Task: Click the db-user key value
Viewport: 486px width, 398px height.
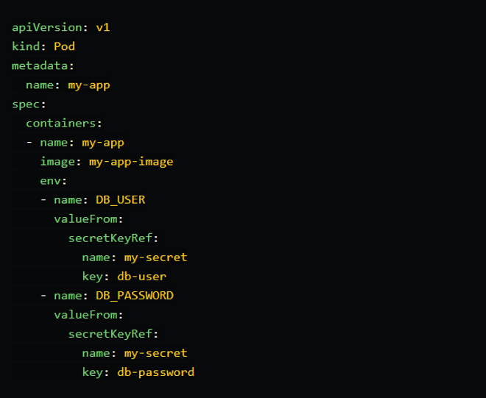Action: (141, 277)
